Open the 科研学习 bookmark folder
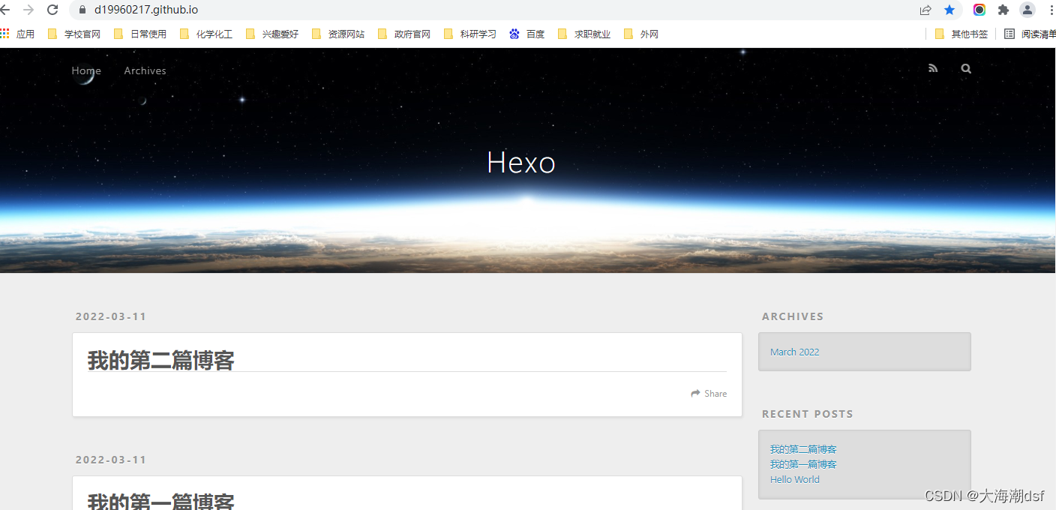The width and height of the screenshot is (1056, 510). pos(469,34)
